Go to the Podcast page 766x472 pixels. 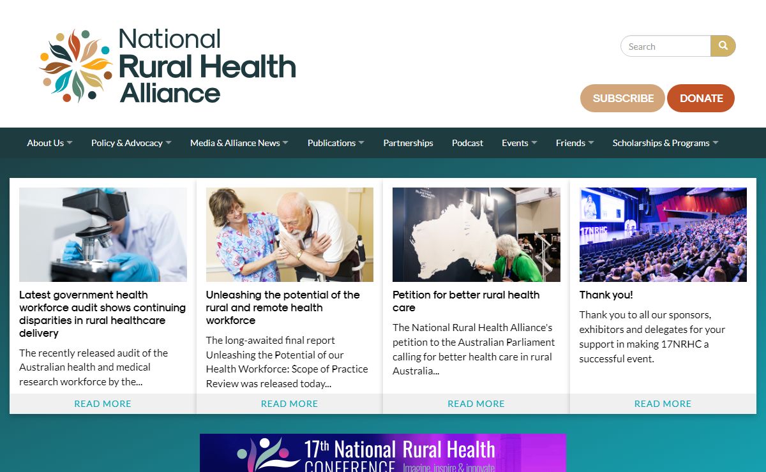pos(468,143)
